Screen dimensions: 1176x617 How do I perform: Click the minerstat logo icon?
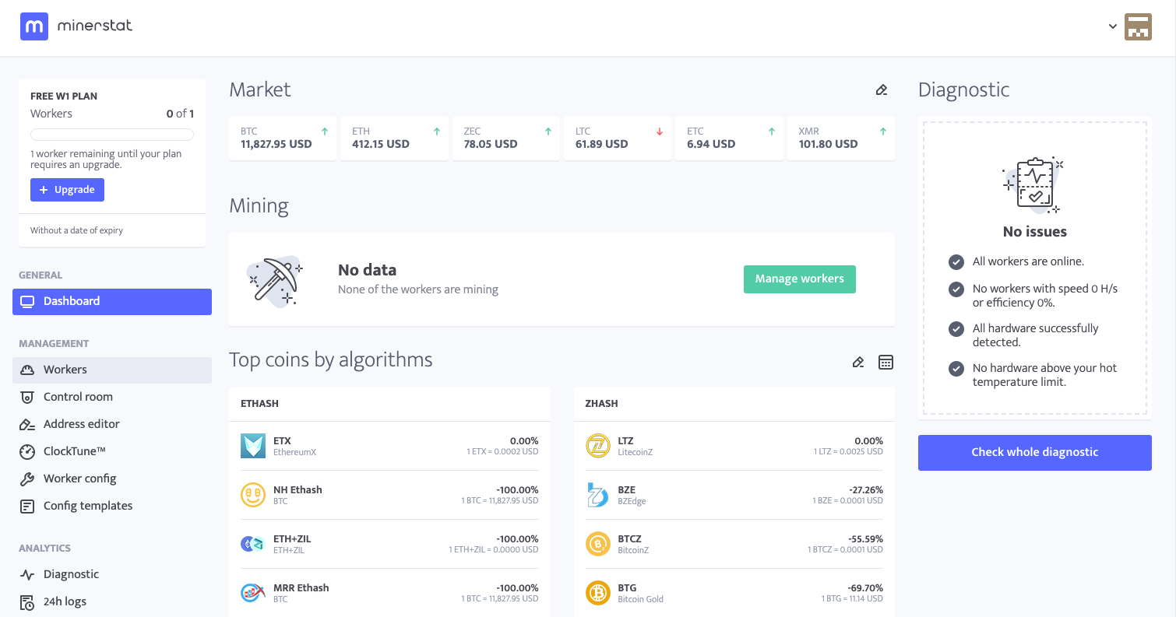[x=34, y=26]
